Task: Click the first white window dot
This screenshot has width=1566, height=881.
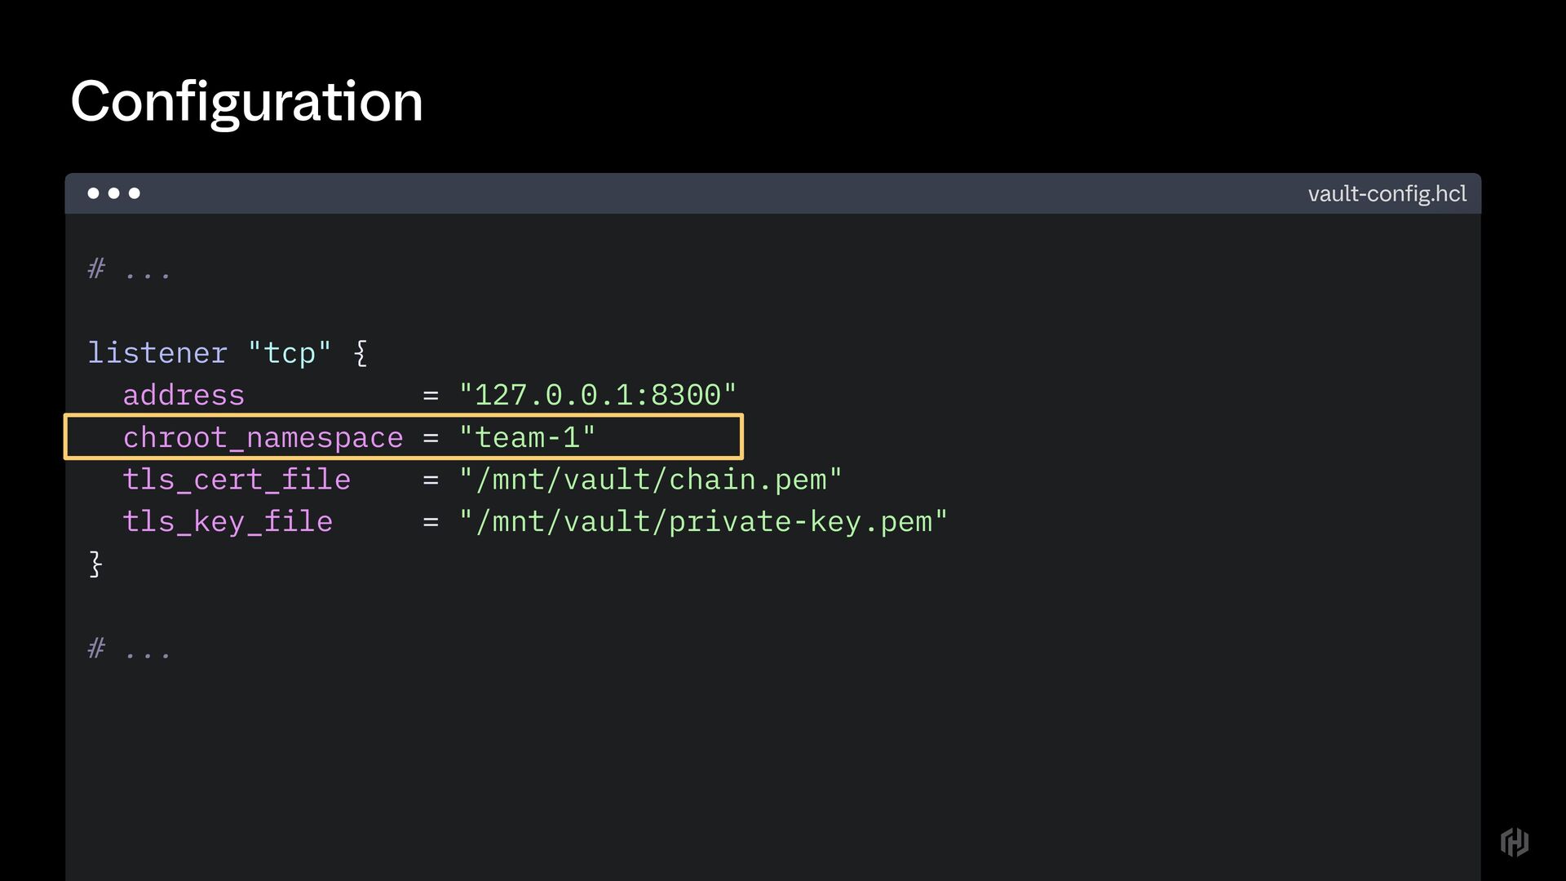Action: (93, 193)
